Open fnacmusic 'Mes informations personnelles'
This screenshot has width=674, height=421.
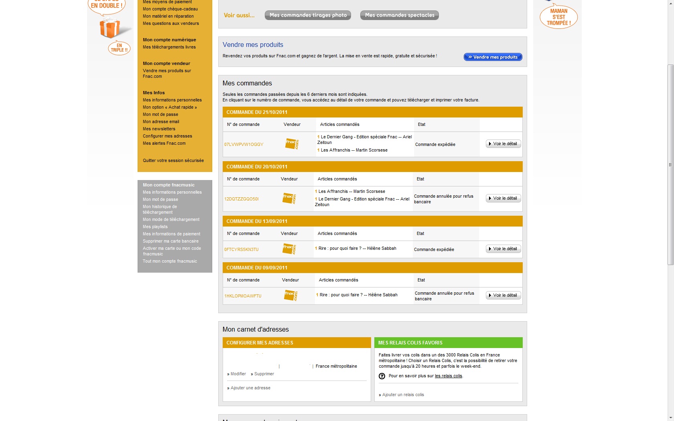coord(172,192)
